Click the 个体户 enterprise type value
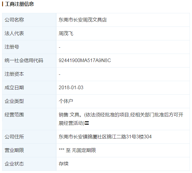192x173 pixels. coord(66,101)
